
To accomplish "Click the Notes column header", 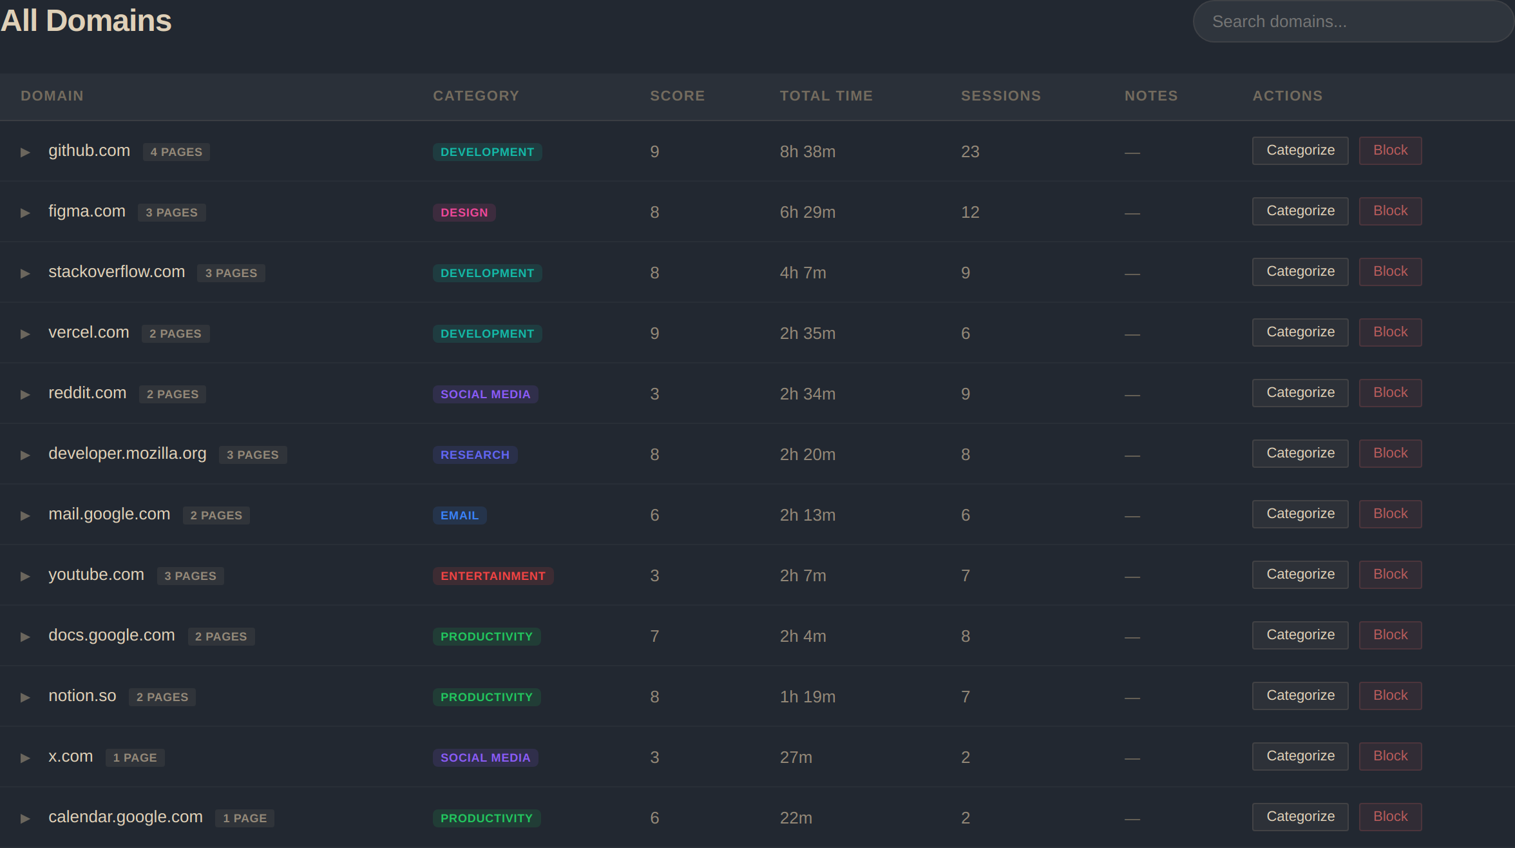I will [x=1151, y=96].
